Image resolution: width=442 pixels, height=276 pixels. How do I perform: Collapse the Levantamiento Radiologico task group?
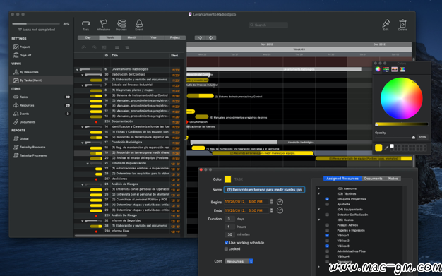click(77, 69)
